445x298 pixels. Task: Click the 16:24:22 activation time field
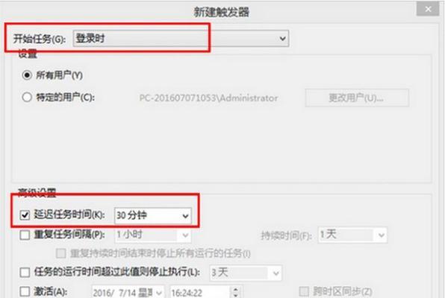200,292
